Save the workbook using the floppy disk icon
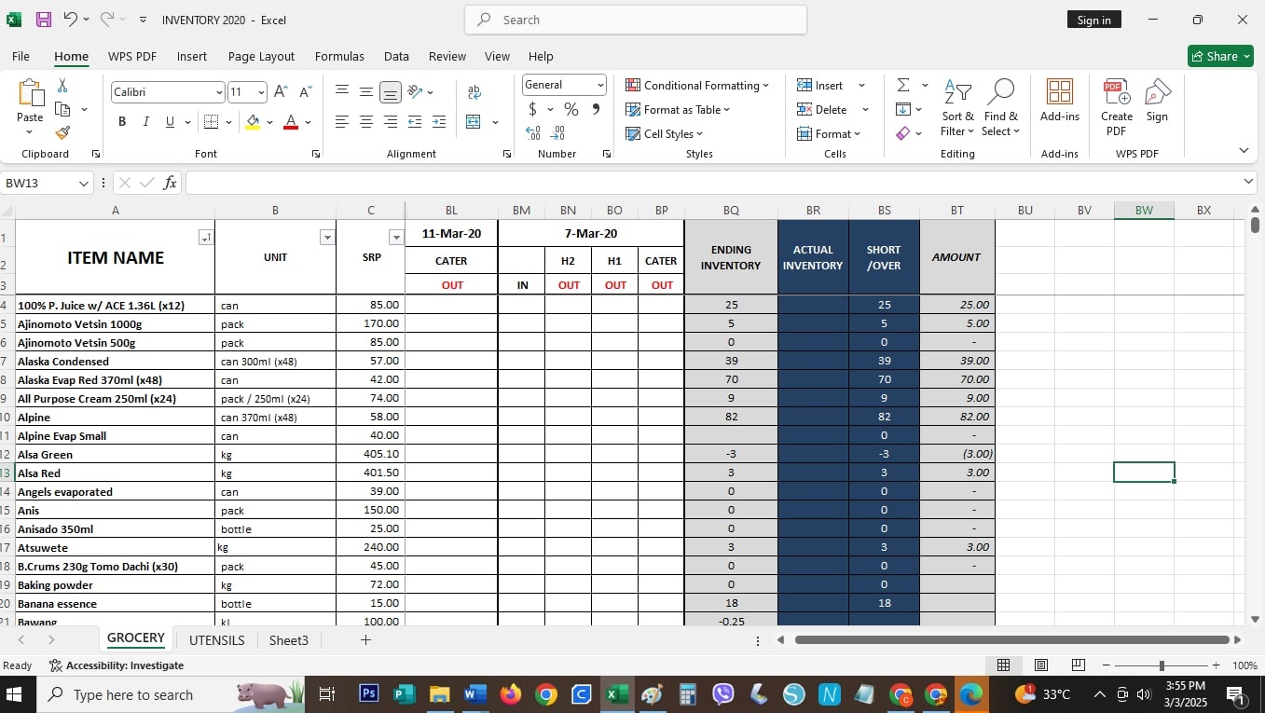Screen dimensions: 1265x713 (44, 20)
